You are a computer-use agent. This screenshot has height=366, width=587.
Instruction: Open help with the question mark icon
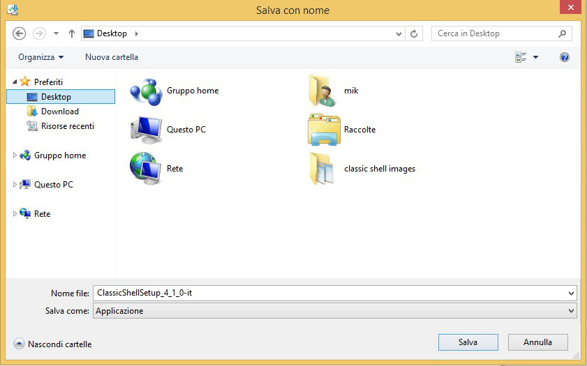(565, 57)
